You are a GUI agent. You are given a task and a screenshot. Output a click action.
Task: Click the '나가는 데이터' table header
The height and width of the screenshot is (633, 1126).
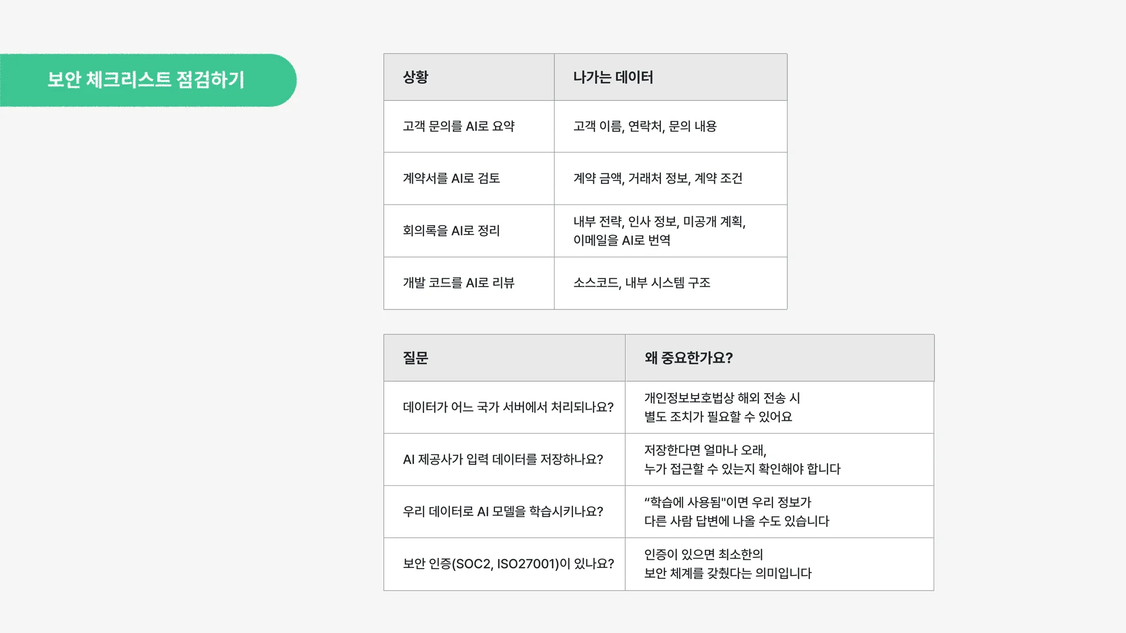coord(613,77)
